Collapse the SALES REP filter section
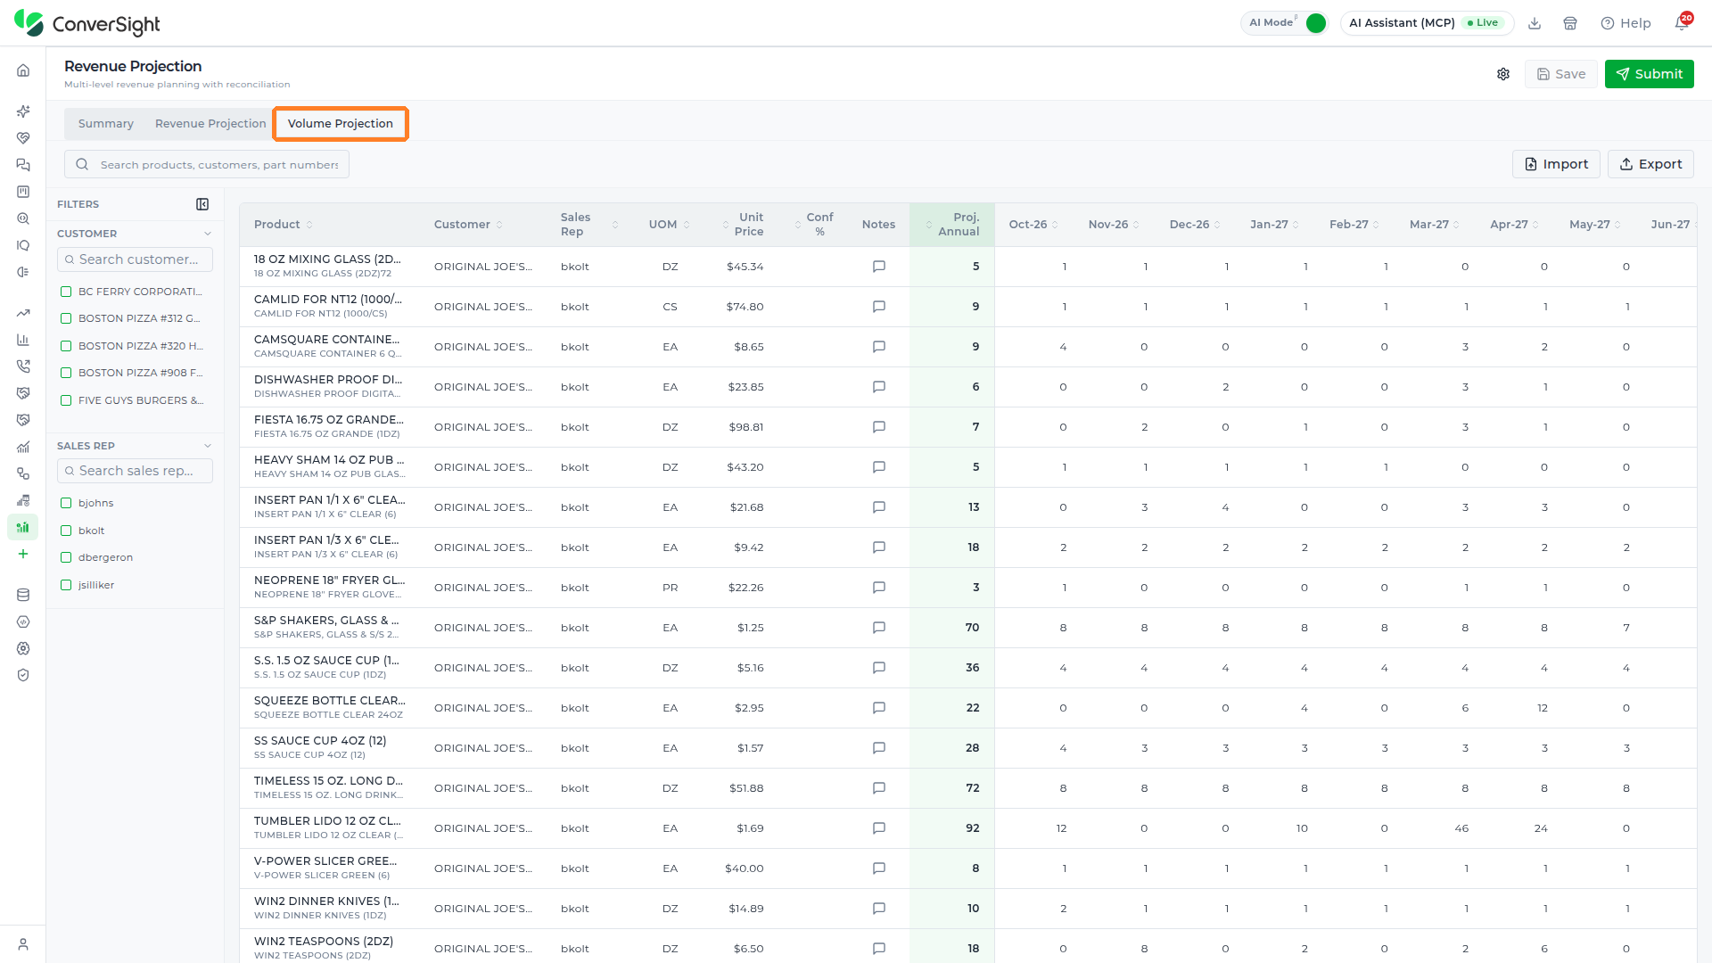The height and width of the screenshot is (963, 1712). click(x=207, y=446)
